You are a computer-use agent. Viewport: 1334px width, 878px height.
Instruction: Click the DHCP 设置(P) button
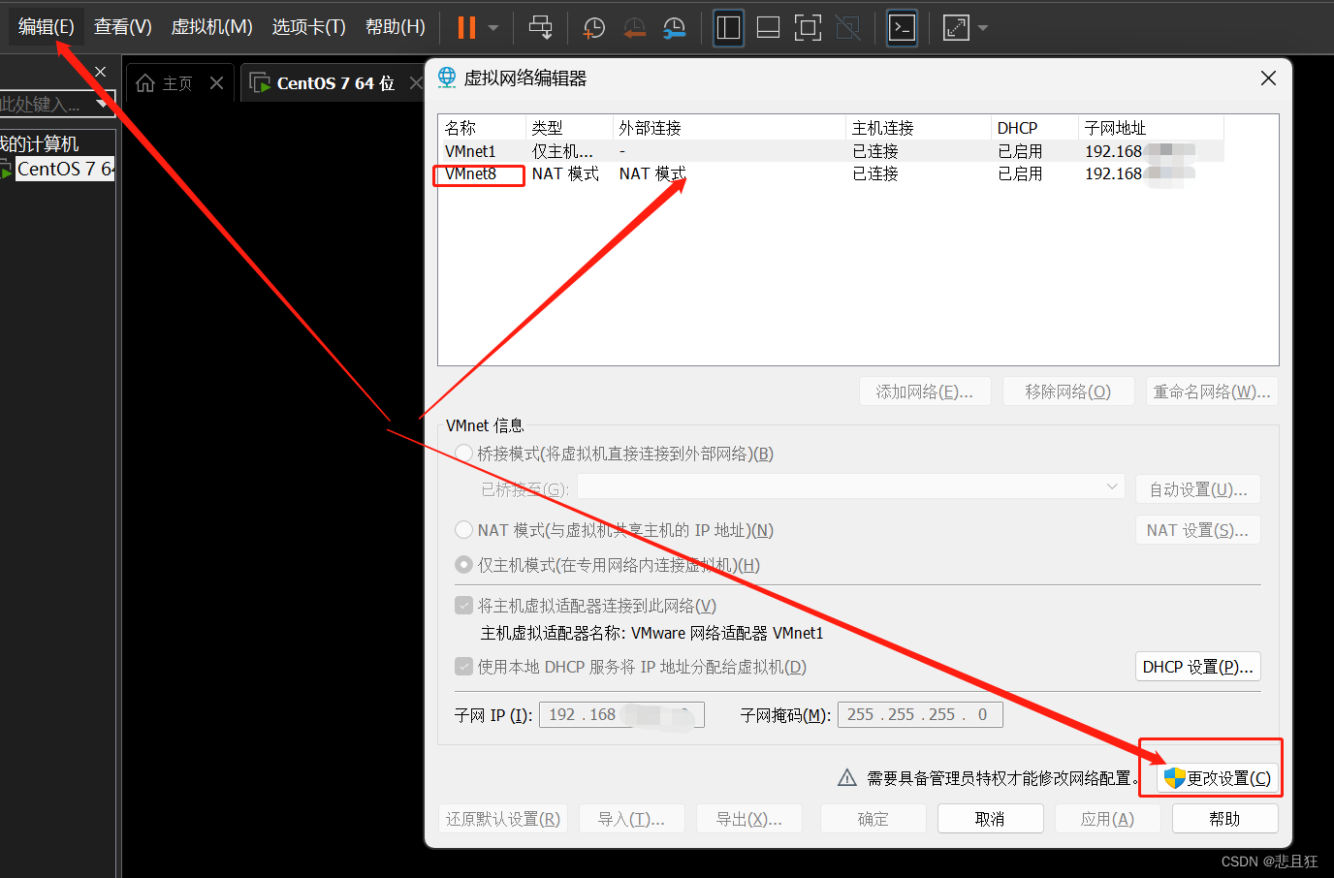pyautogui.click(x=1197, y=667)
